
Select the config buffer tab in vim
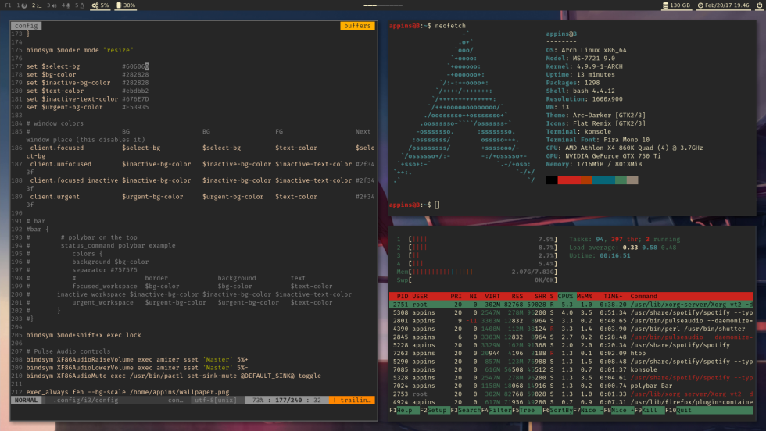click(26, 26)
